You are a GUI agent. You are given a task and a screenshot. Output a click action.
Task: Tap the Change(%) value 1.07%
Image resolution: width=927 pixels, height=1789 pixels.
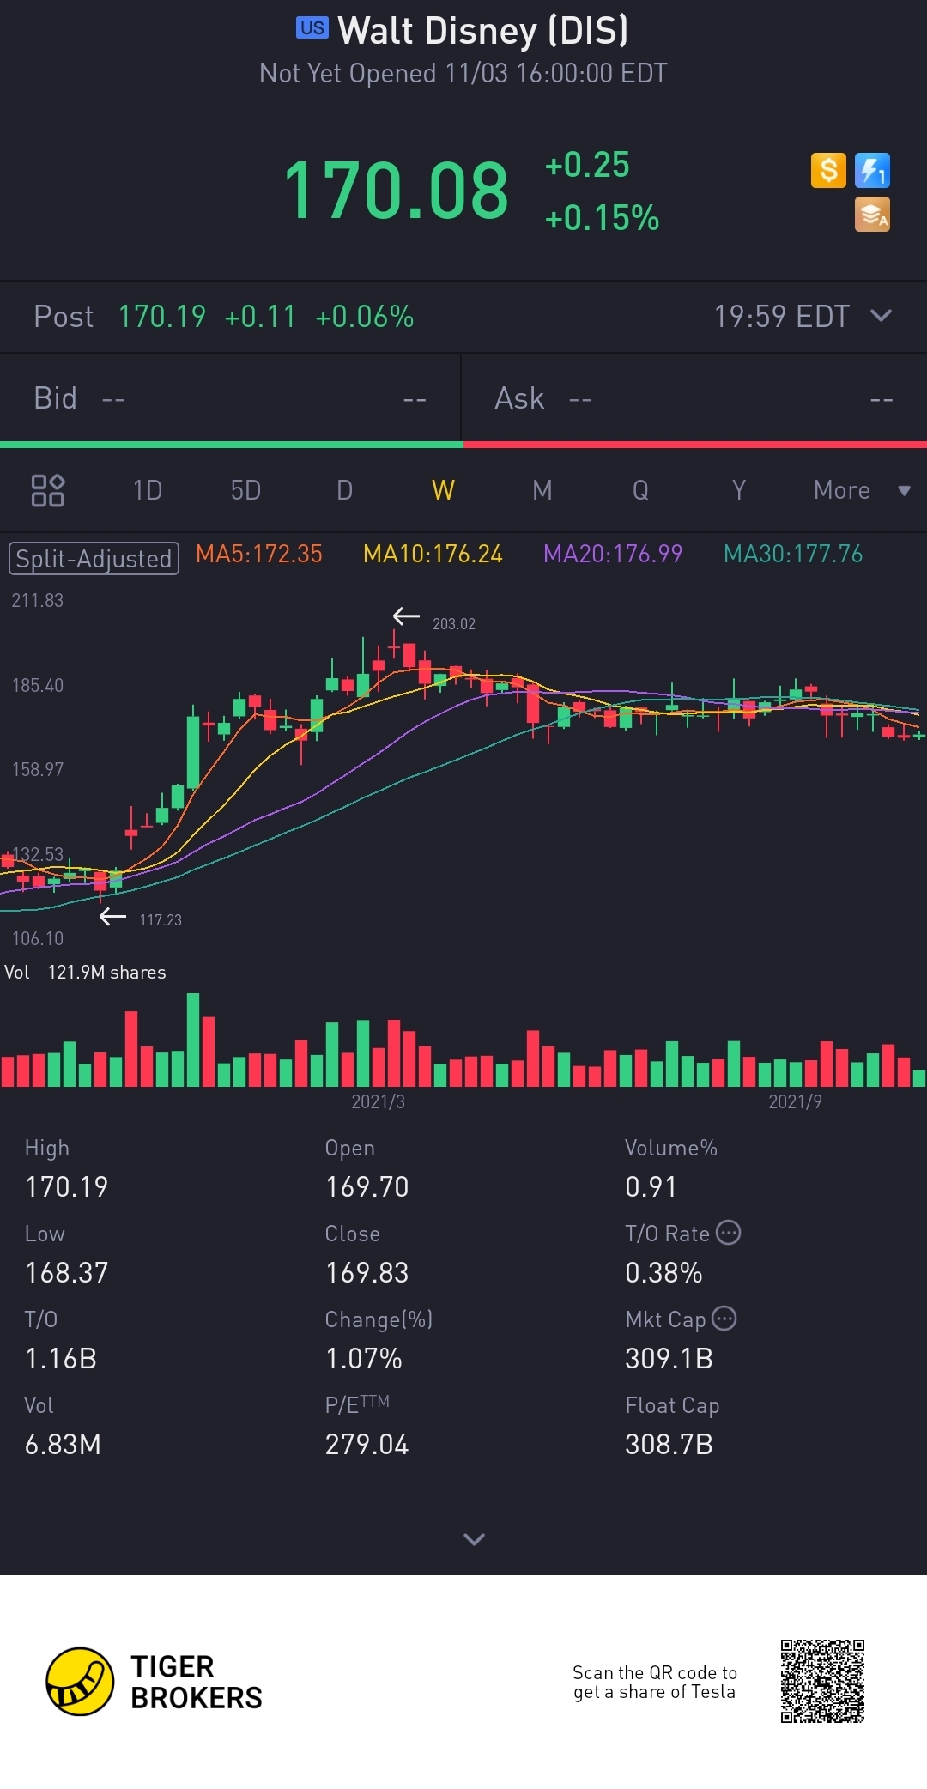point(364,1359)
